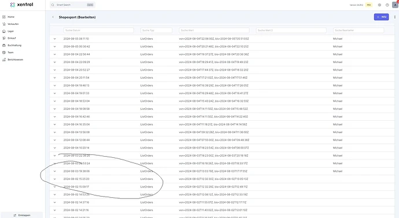The width and height of the screenshot is (399, 218).
Task: Open the help question mark icon
Action: click(387, 5)
